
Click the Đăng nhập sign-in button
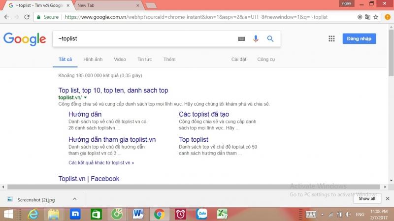pos(360,39)
